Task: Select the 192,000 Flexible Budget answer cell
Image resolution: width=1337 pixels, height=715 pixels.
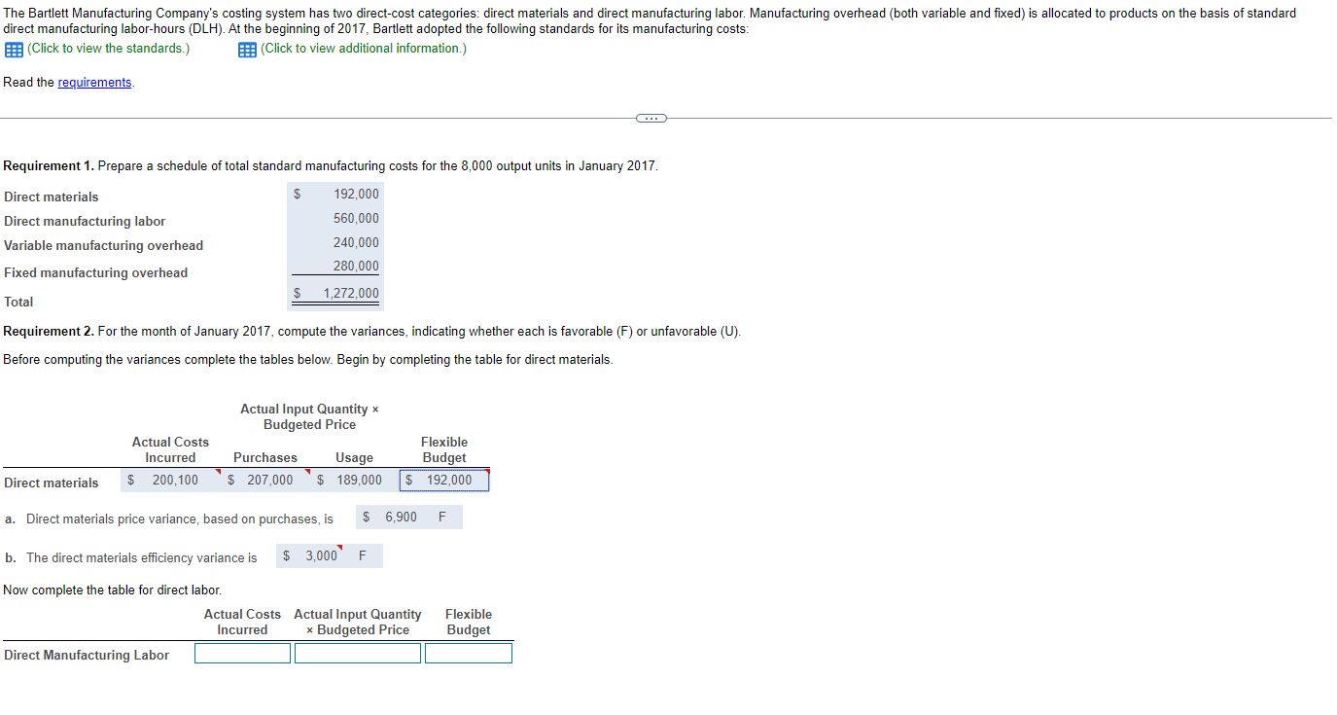Action: coord(442,481)
